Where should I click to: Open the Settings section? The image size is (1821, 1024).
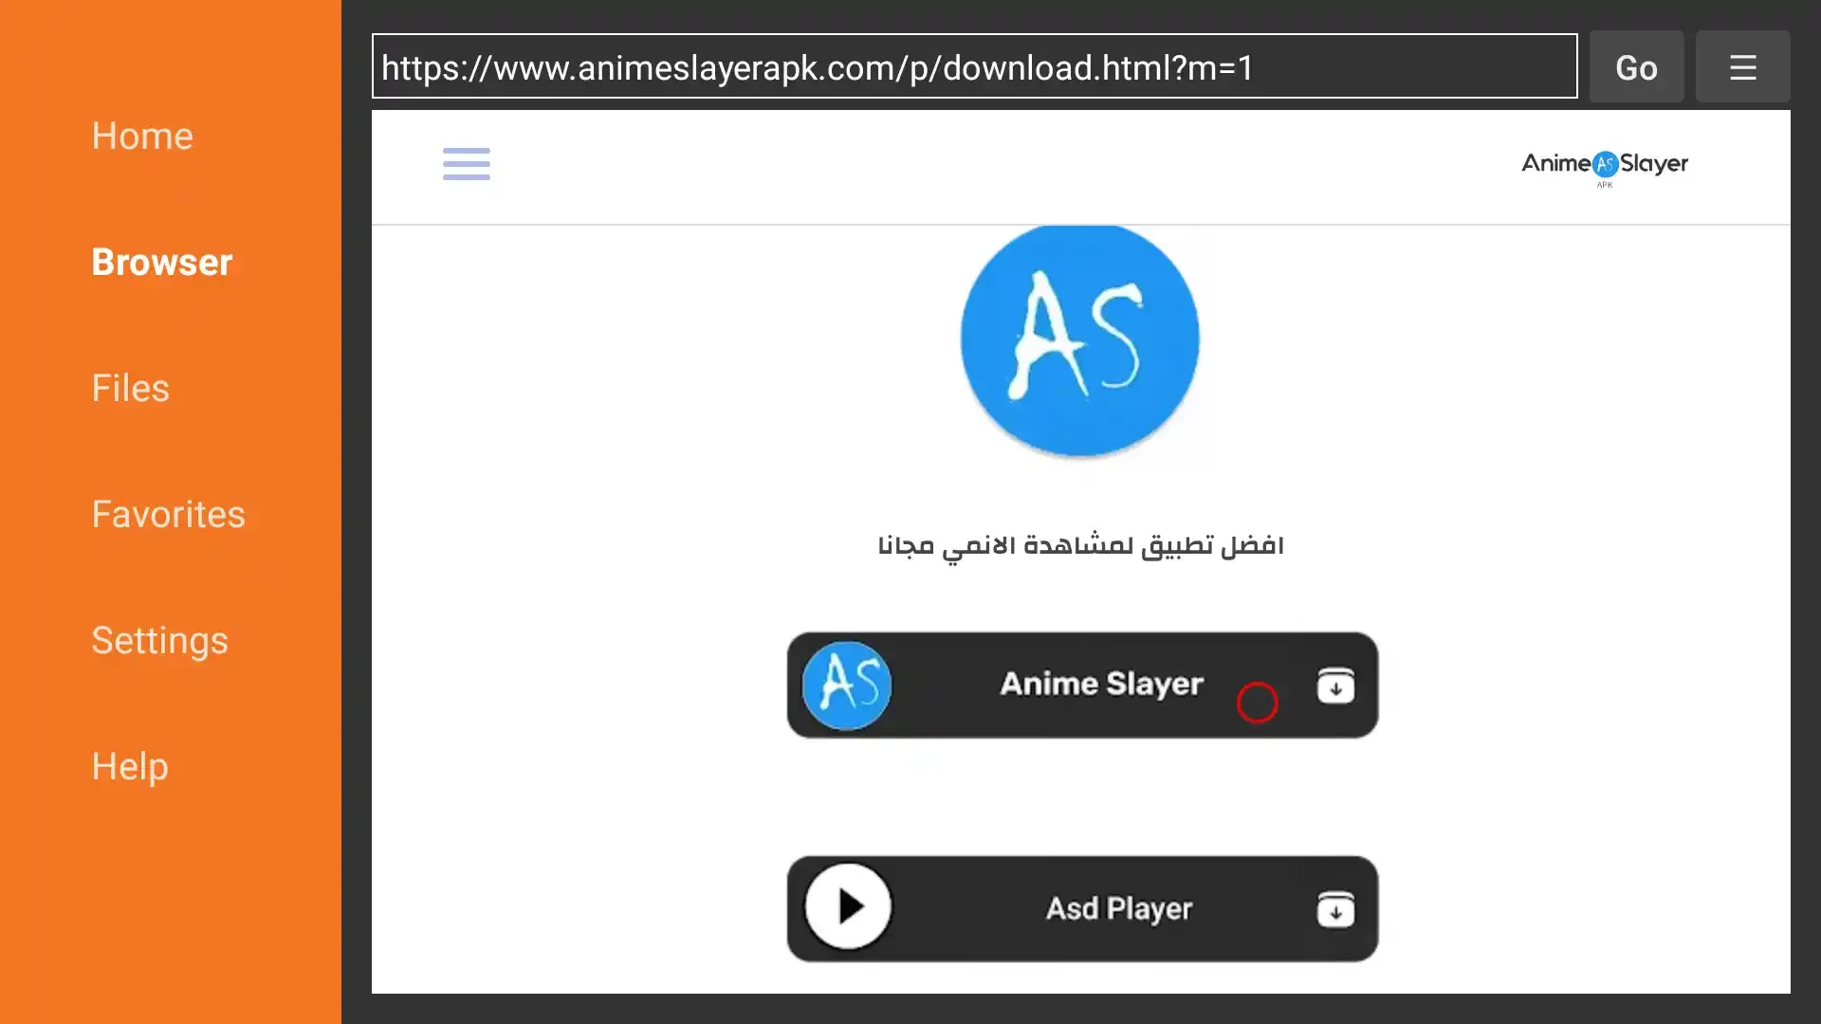coord(160,641)
